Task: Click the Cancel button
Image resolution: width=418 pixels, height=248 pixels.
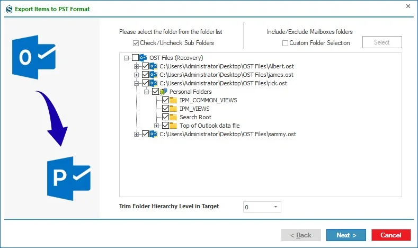Action: pos(391,235)
